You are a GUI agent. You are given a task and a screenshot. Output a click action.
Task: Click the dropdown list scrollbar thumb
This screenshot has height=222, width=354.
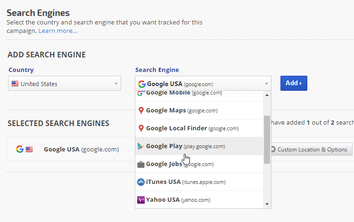coord(267,140)
